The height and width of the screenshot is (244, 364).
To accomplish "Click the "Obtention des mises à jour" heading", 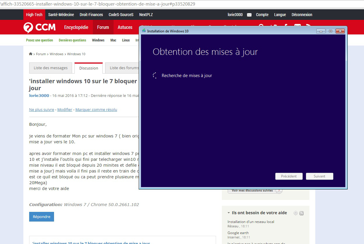I will pyautogui.click(x=205, y=52).
